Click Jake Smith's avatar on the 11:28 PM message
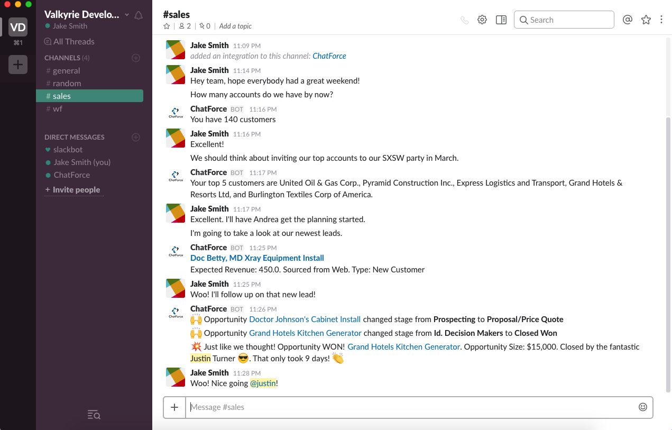Image resolution: width=672 pixels, height=430 pixels. [176, 377]
